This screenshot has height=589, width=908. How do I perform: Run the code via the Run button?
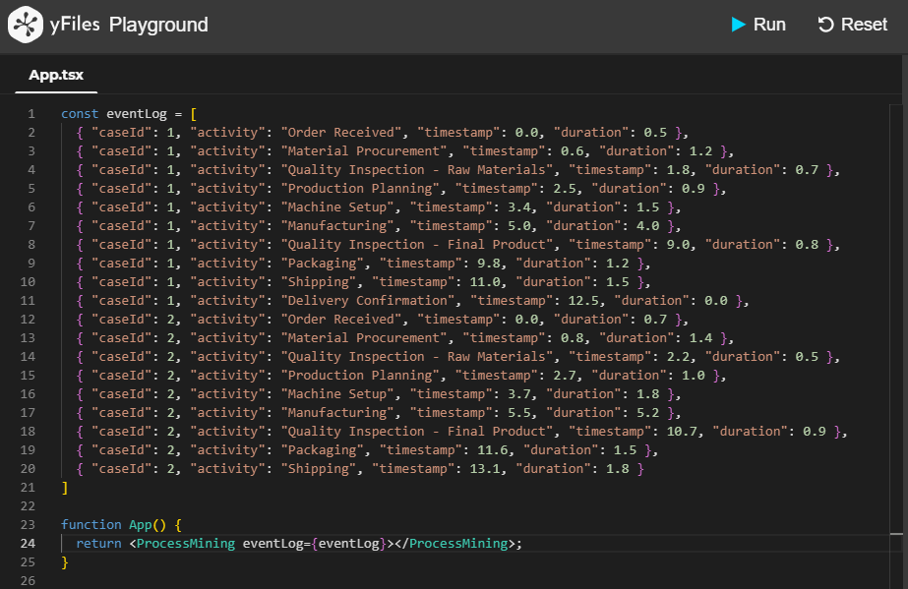click(757, 25)
